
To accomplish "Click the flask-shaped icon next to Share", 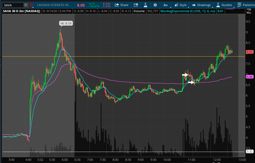I will point(145,5).
